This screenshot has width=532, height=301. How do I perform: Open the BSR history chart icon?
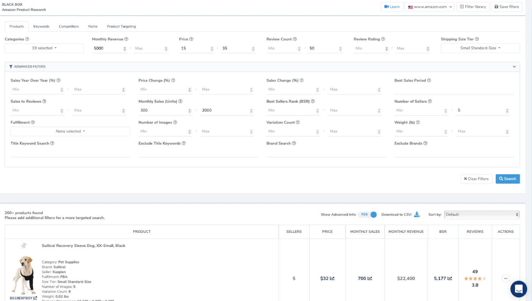click(x=450, y=278)
